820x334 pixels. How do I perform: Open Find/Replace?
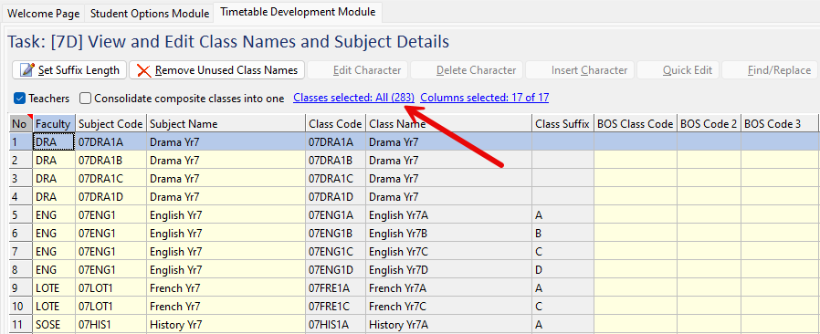(x=770, y=70)
